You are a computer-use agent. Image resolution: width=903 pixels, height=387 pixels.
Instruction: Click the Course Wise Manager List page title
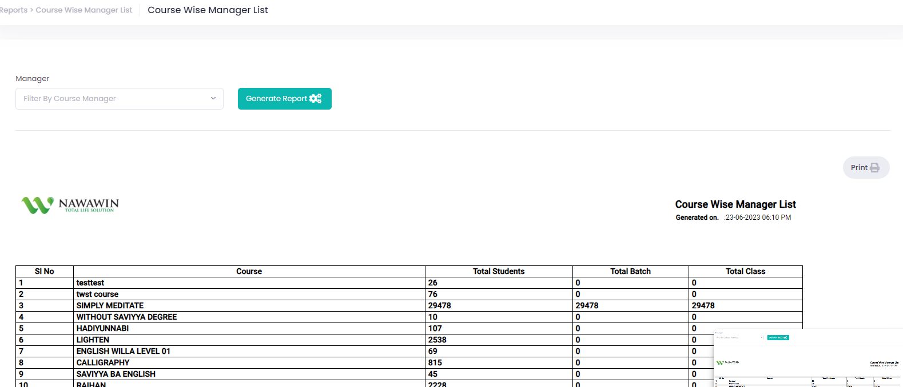208,10
